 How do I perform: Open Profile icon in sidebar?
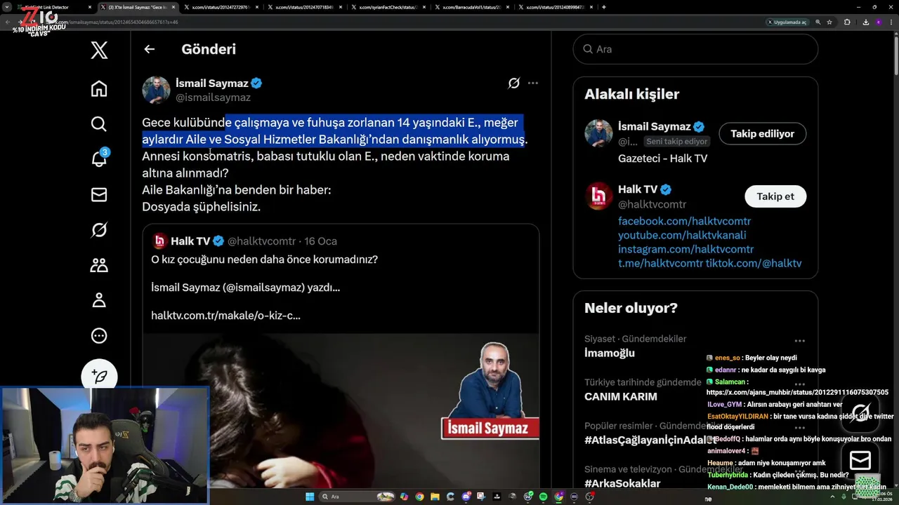pos(99,300)
